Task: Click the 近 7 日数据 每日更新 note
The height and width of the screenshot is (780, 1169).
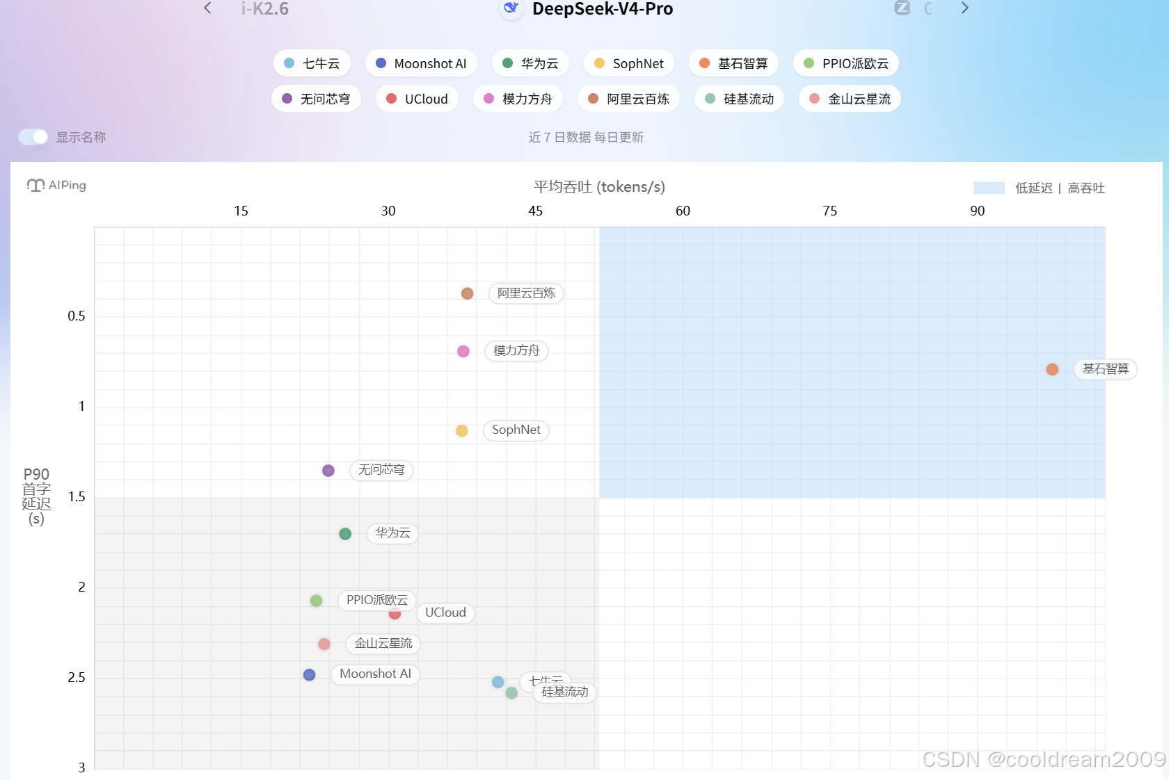Action: [586, 138]
